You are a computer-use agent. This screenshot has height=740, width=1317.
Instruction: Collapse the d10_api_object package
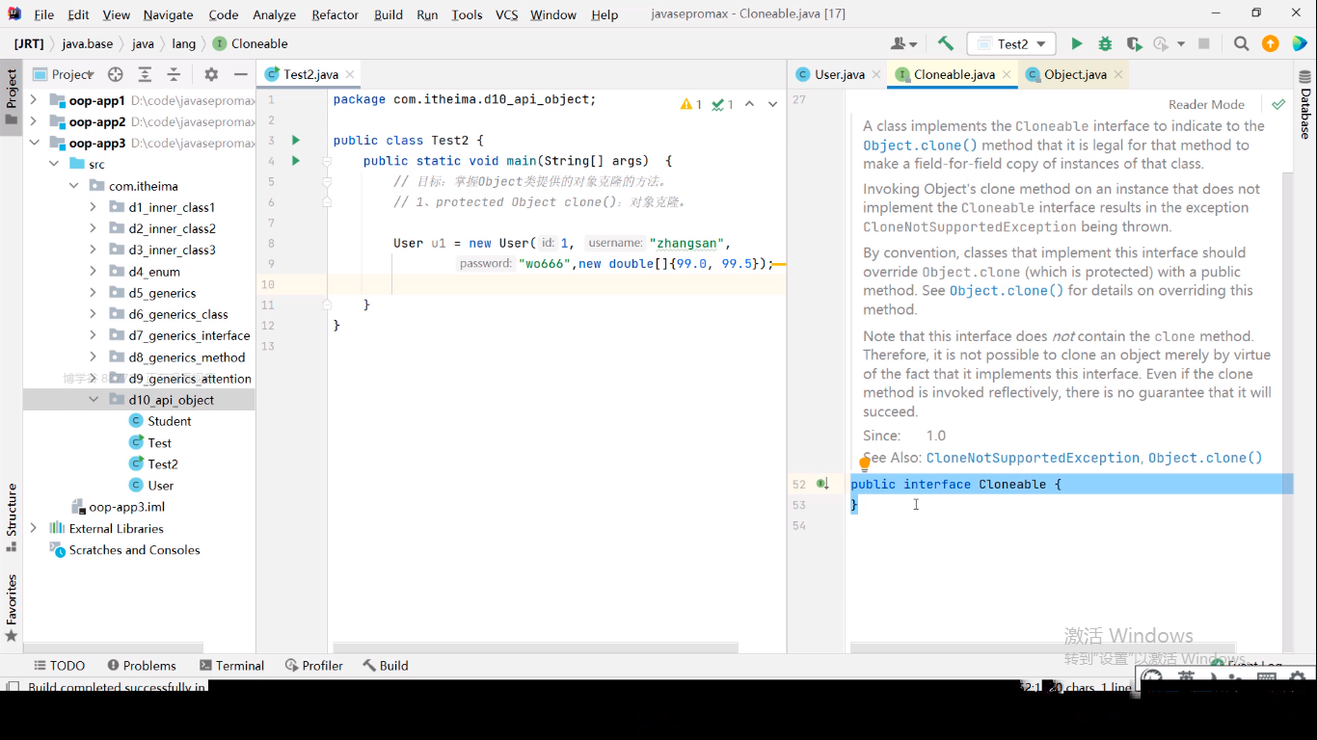[x=94, y=400]
